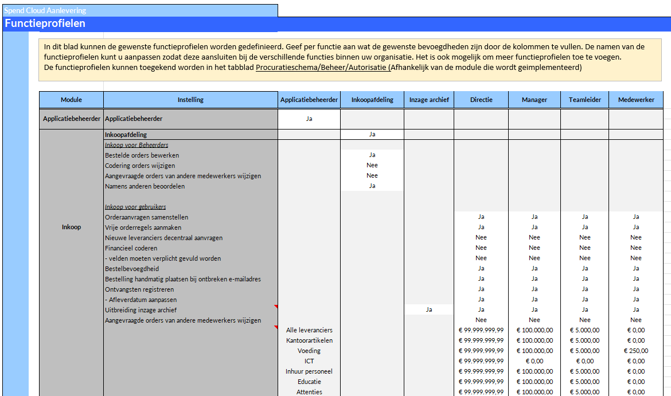This screenshot has height=396, width=671.
Task: Open the Procuratieschema/Beheer/Autorisatie underlined link
Action: (322, 68)
